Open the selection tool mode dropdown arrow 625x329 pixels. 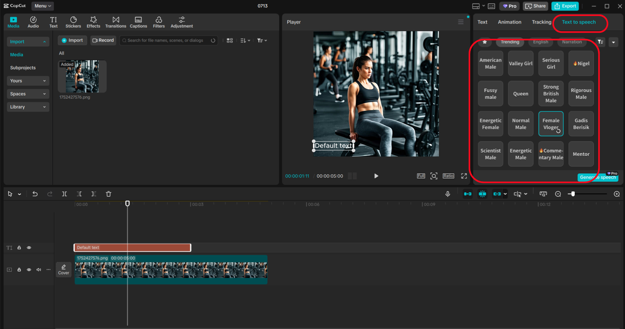(x=20, y=194)
